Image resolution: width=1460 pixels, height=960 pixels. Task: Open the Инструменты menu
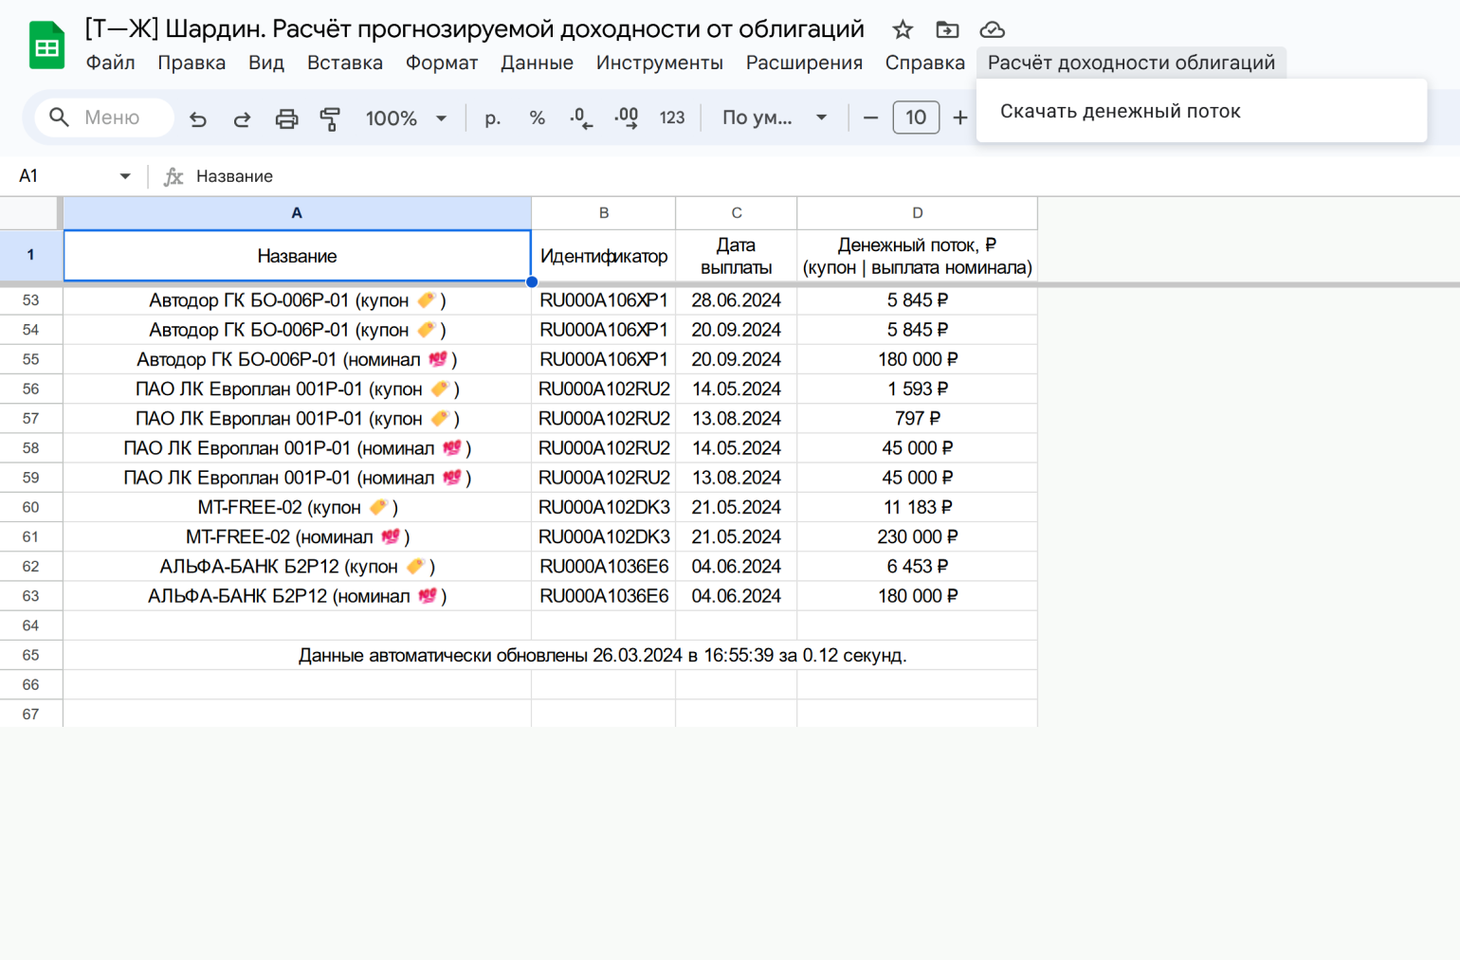tap(660, 63)
